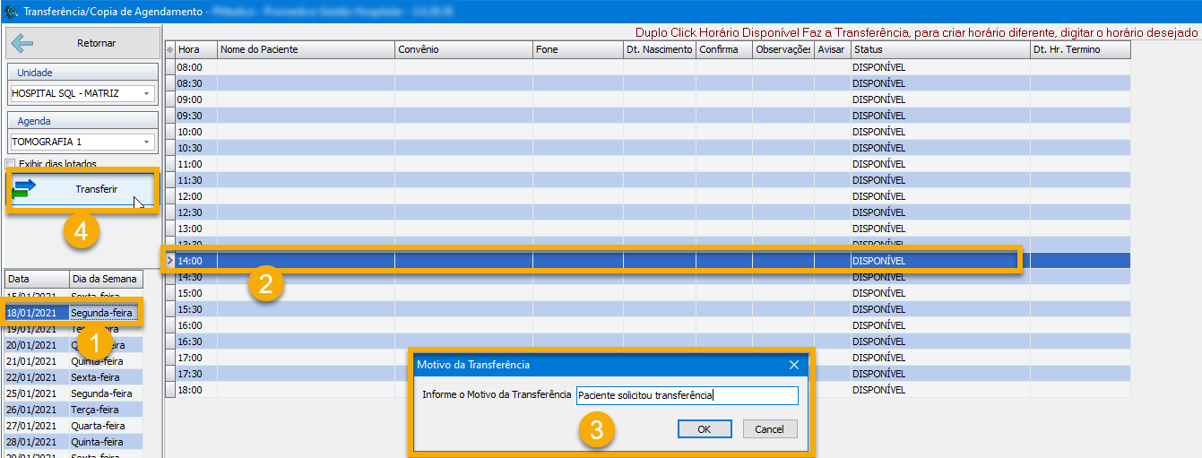Open the Unidade dropdown list
Screen dimensions: 1202x458
coord(146,93)
